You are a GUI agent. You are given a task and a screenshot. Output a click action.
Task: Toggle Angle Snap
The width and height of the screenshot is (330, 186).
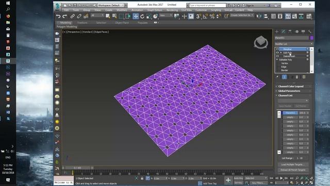[205, 16]
